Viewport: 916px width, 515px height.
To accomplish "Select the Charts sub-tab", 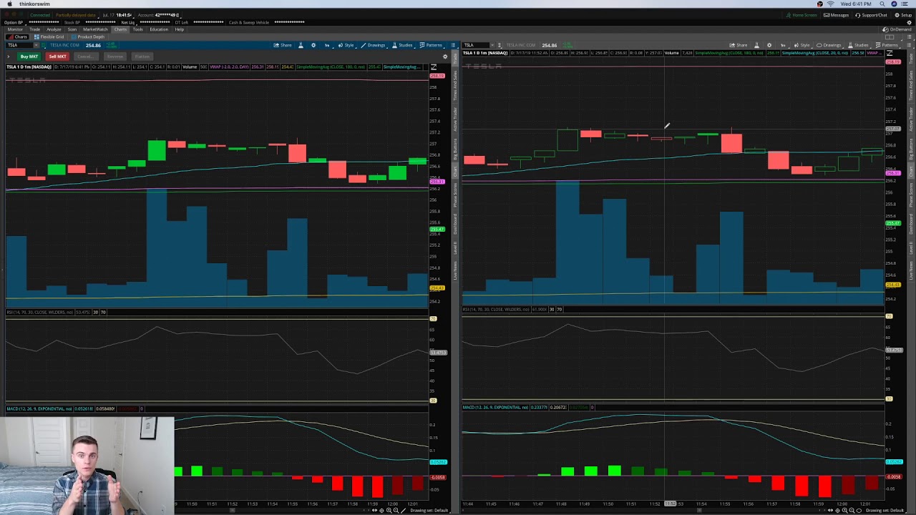I will coord(17,36).
